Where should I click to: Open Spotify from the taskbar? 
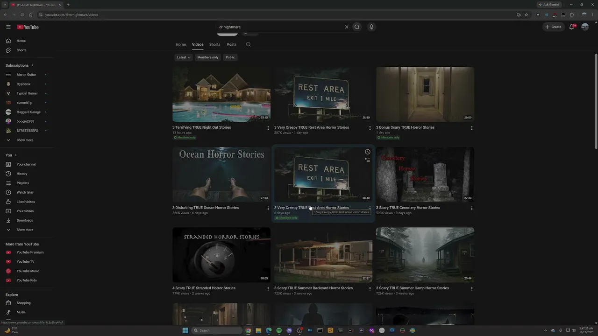tap(279, 330)
